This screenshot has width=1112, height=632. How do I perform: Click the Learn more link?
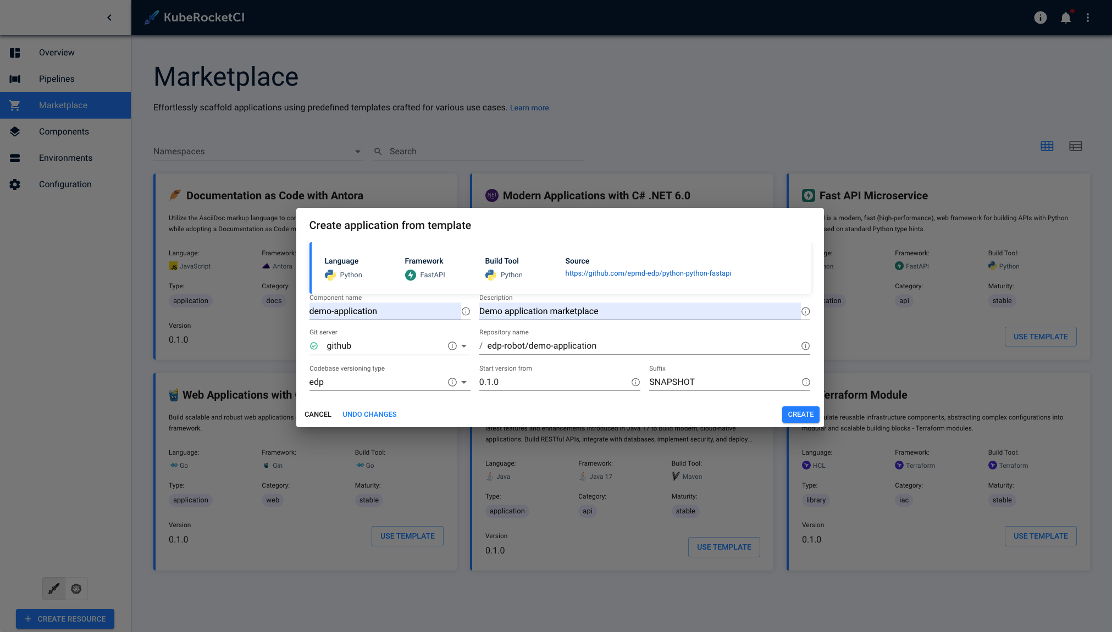click(x=530, y=107)
